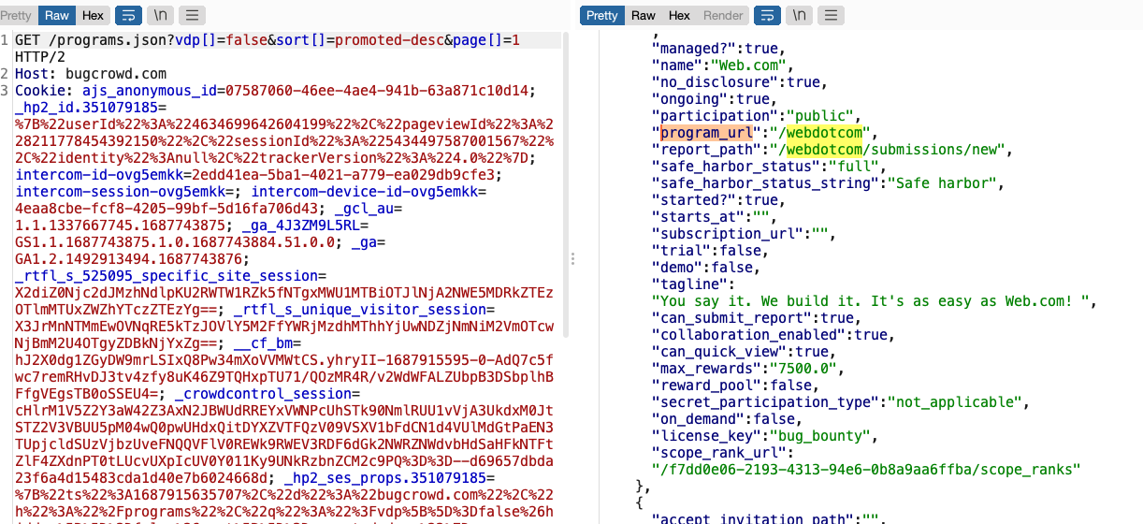
Task: Open the Render tab in response panel
Action: (x=724, y=15)
